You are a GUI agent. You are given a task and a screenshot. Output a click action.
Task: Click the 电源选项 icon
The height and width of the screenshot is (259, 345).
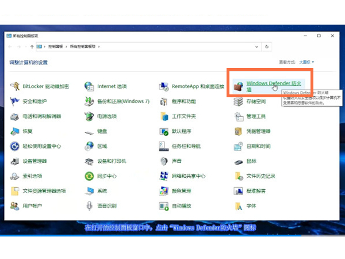click(89, 116)
